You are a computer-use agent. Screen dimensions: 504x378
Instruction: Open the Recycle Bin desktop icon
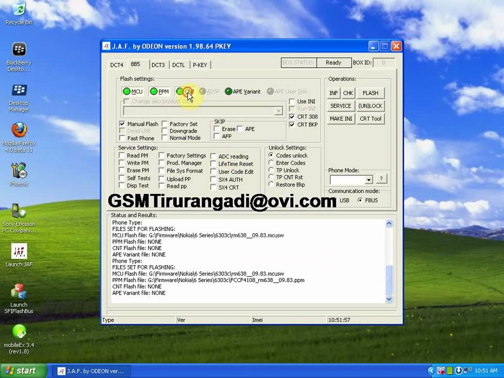point(19,13)
